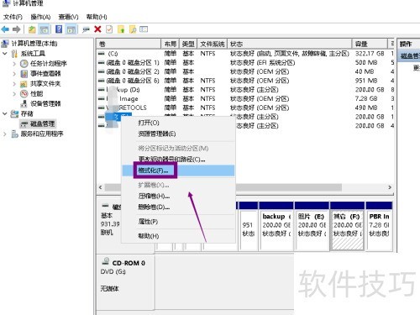Click the 状态 column header
Image resolution: width=420 pixels, height=315 pixels.
pos(290,44)
